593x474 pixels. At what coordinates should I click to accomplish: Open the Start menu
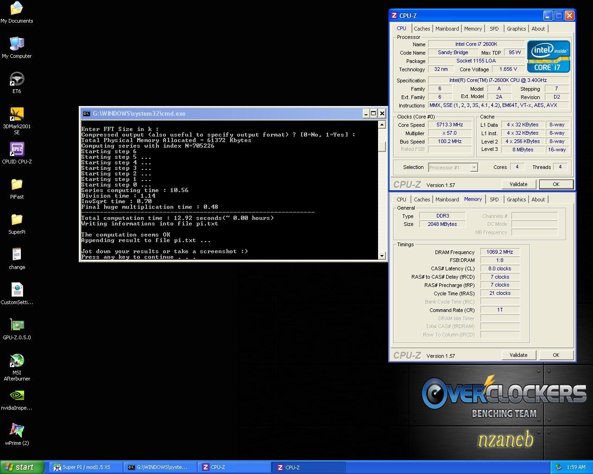pyautogui.click(x=22, y=467)
